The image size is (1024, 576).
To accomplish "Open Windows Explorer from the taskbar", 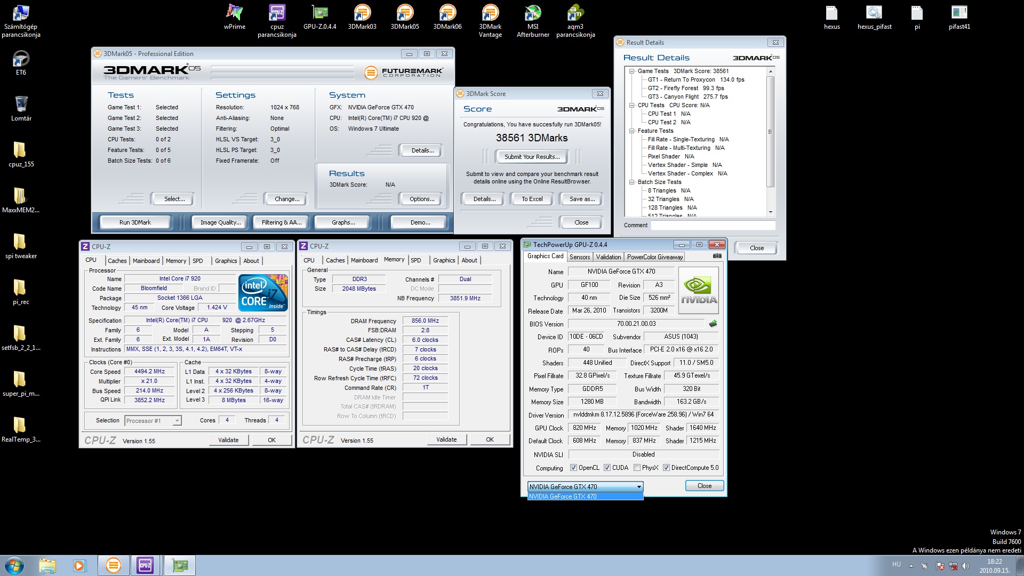I will 47,565.
